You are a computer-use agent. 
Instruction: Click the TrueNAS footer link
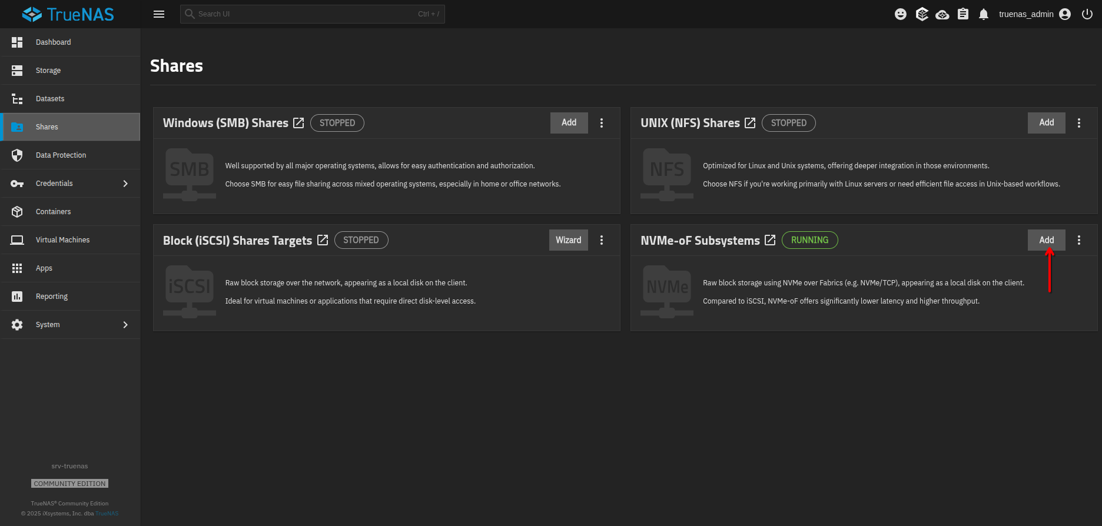point(107,514)
